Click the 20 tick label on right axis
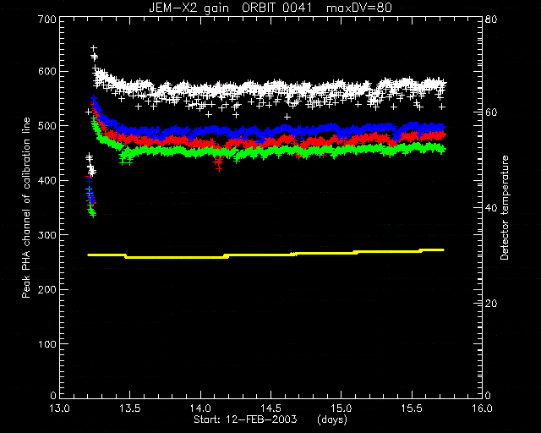The width and height of the screenshot is (541, 433). tap(490, 303)
